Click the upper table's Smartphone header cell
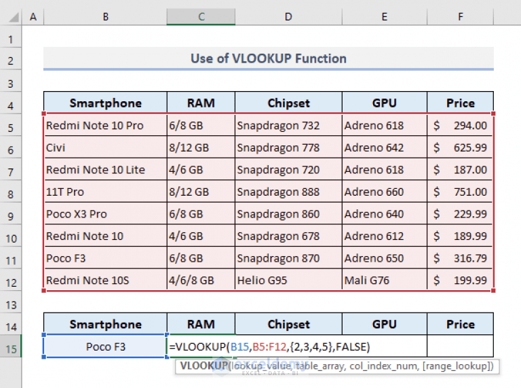Image resolution: width=521 pixels, height=388 pixels. click(105, 103)
